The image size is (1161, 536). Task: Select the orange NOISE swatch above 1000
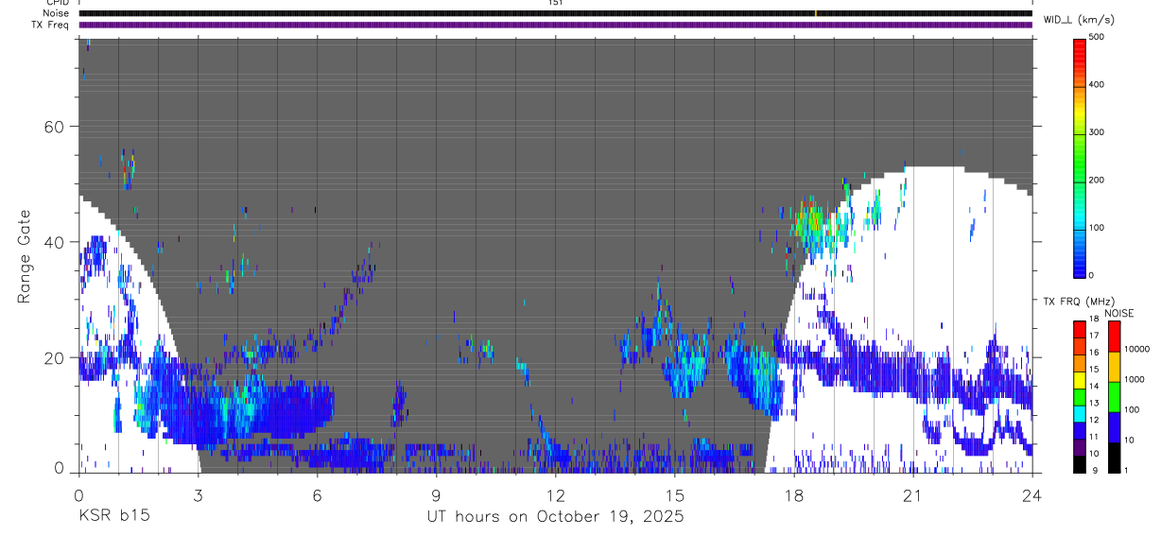coord(1114,366)
